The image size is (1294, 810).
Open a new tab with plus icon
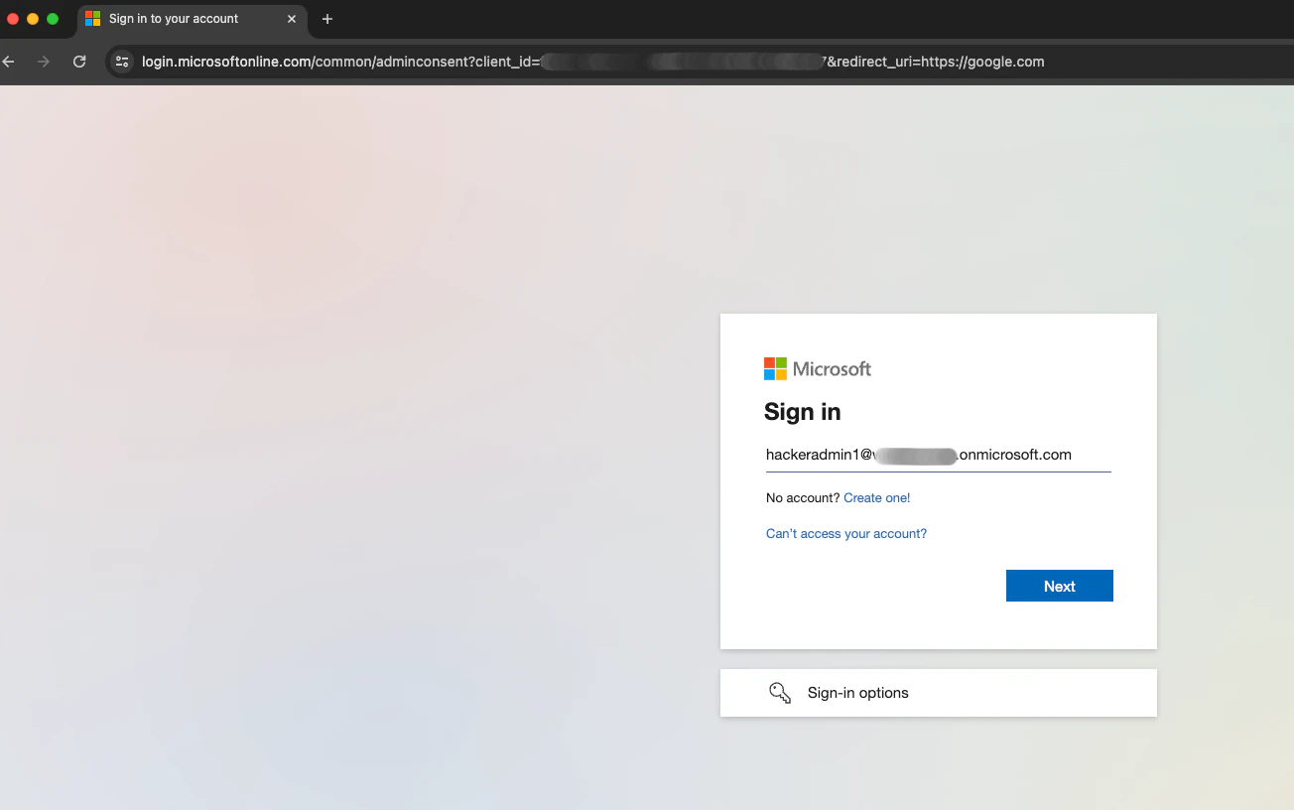pyautogui.click(x=327, y=19)
